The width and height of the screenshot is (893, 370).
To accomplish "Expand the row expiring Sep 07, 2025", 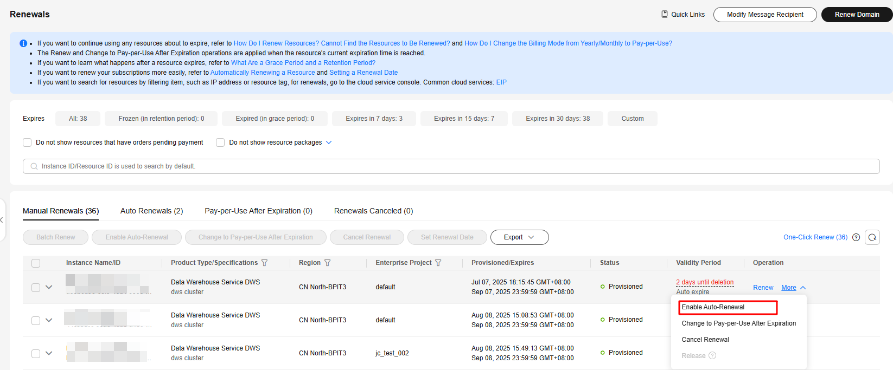I will coord(49,287).
